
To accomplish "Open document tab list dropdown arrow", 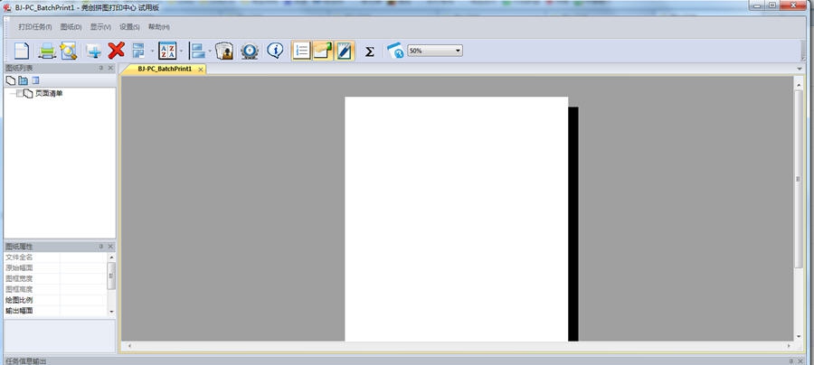I will click(799, 69).
